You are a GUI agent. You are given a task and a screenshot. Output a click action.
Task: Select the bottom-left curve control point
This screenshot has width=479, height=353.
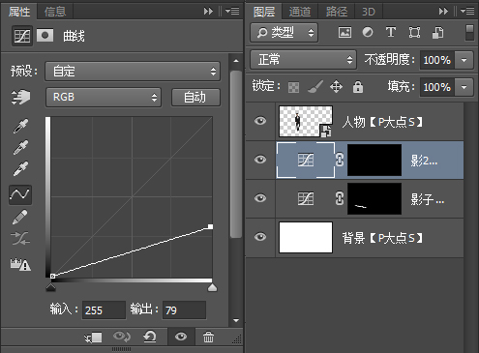(x=53, y=276)
